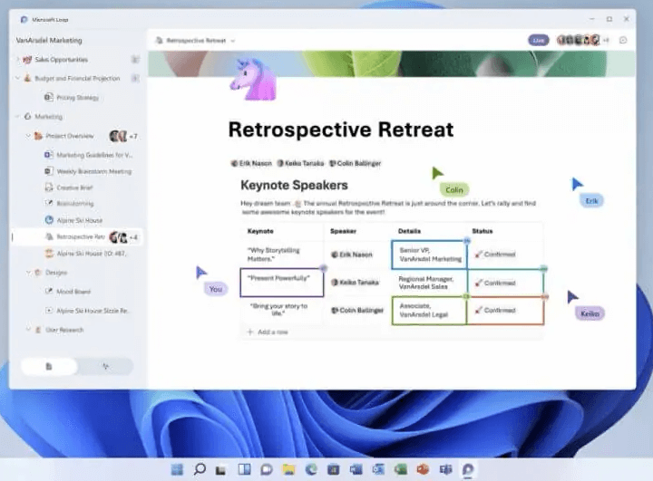Viewport: 653px width, 481px height.
Task: Click the unicorn page emoji icon
Action: (253, 80)
